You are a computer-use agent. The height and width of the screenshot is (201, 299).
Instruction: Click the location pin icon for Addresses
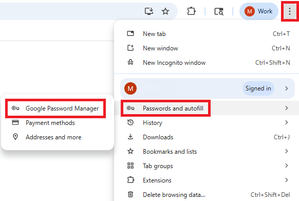coord(15,137)
